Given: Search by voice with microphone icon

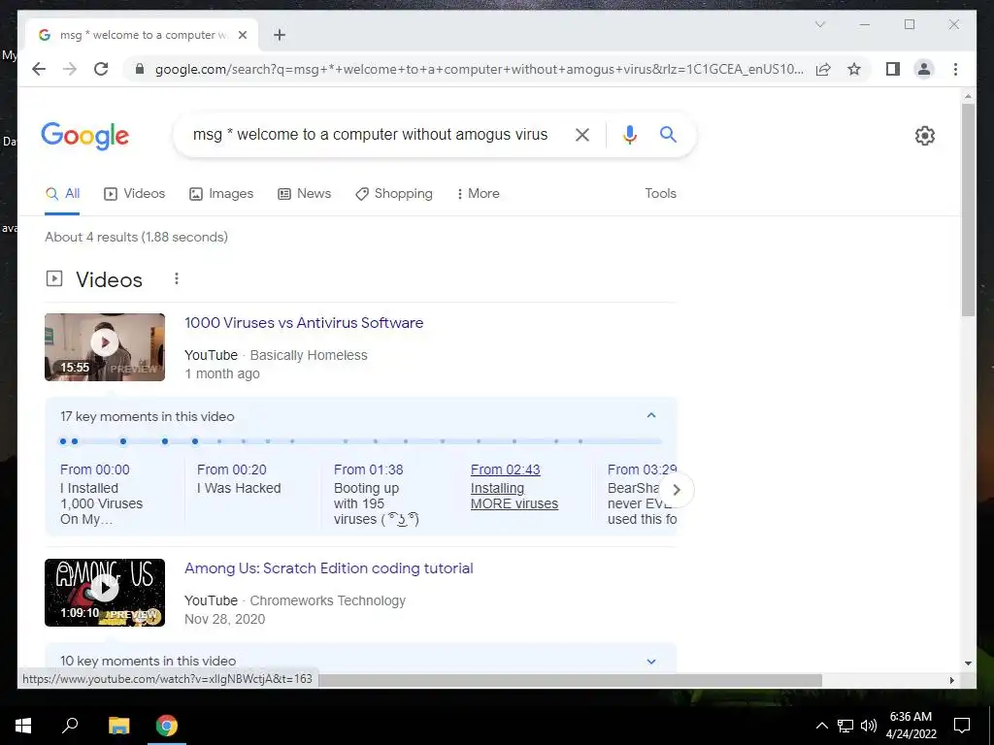Looking at the screenshot, I should point(629,134).
